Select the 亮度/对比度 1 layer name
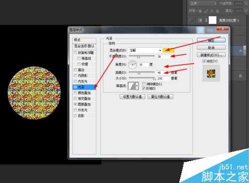Viewport: 249px width, 183px height. click(229, 20)
